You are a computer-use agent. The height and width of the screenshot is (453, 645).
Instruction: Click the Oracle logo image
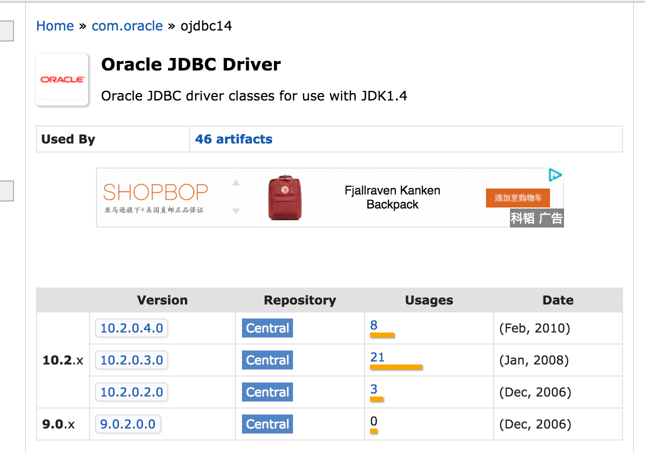pos(62,80)
